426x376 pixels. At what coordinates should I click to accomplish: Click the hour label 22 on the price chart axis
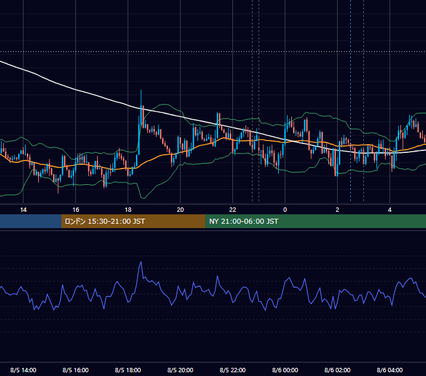tap(232, 210)
